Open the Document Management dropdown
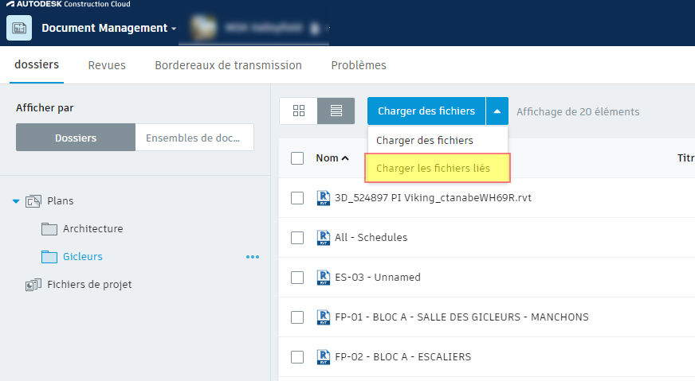This screenshot has width=695, height=381. [x=109, y=28]
